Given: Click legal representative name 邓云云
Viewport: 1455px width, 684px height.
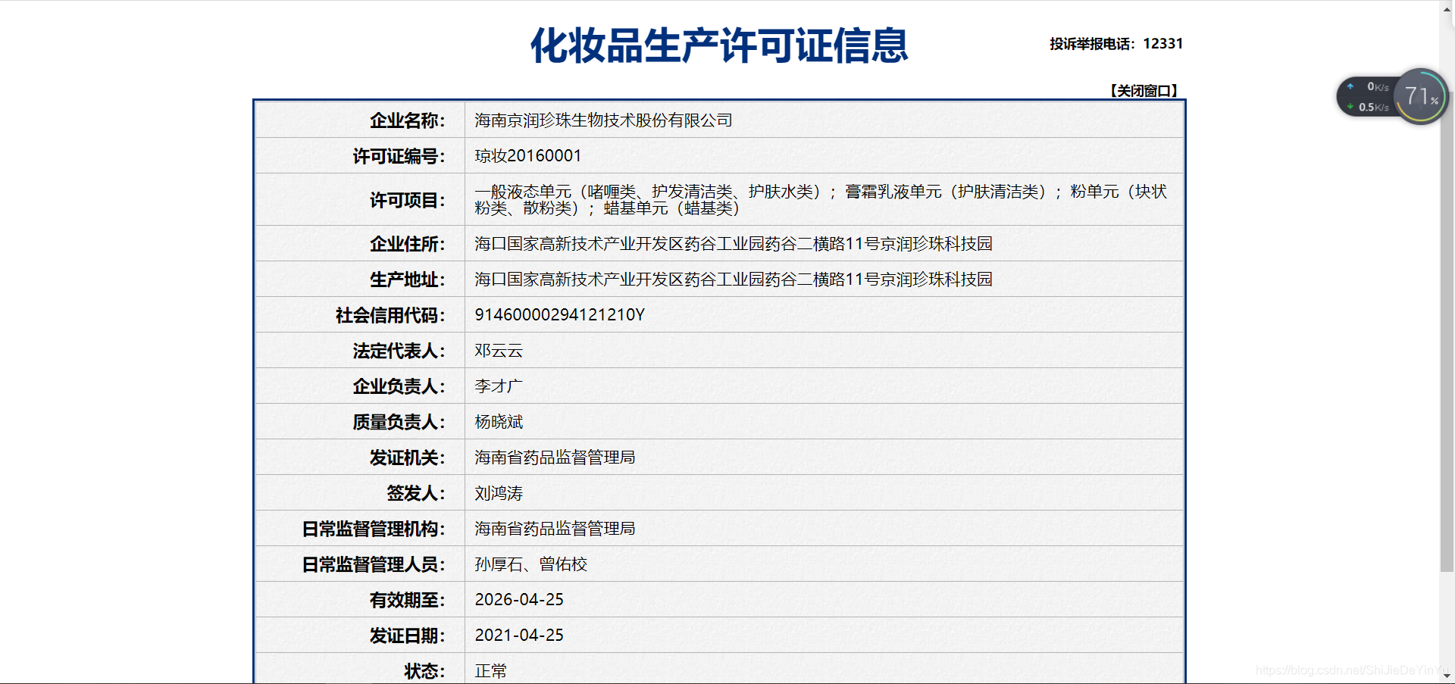Looking at the screenshot, I should (x=499, y=351).
